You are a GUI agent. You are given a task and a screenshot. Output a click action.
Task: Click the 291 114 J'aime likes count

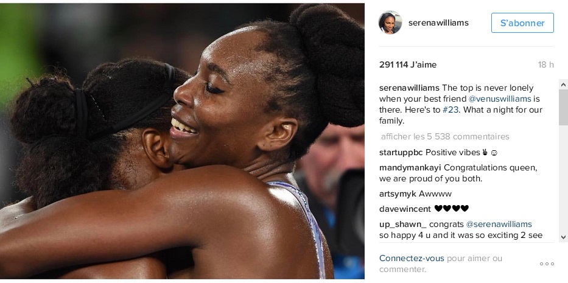(x=407, y=65)
